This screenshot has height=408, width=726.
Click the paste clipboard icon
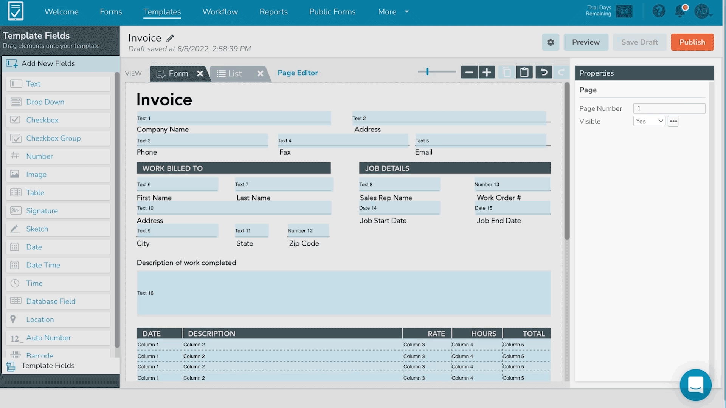point(524,72)
